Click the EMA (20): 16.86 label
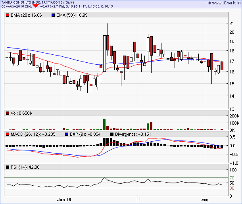 click(x=26, y=15)
